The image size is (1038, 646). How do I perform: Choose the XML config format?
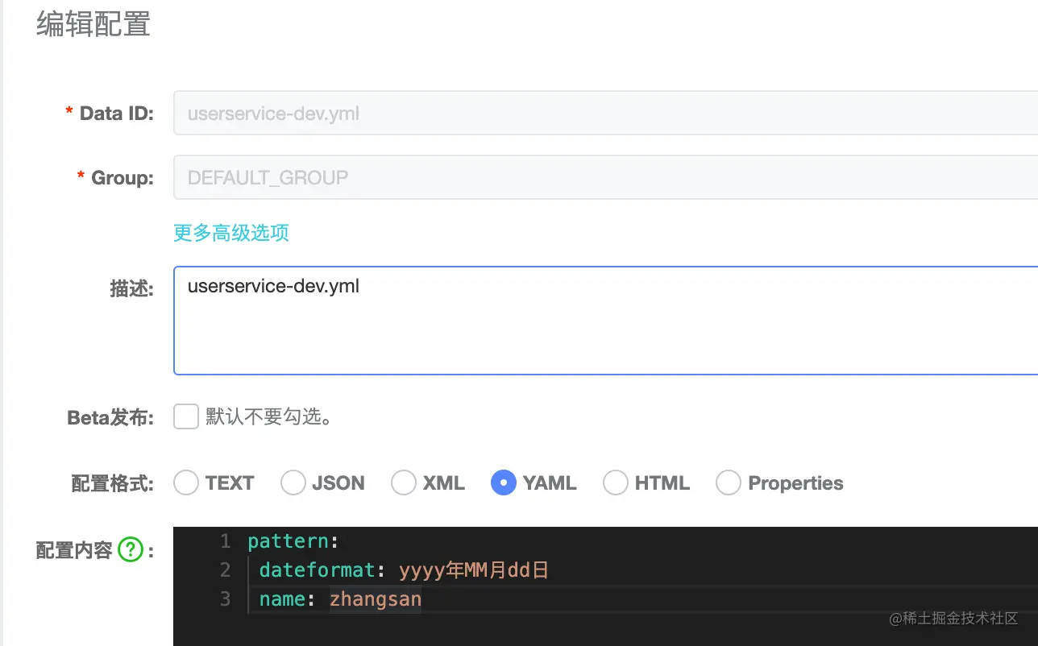[x=404, y=482]
